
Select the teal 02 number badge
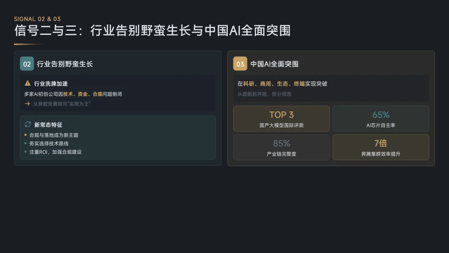click(x=27, y=64)
